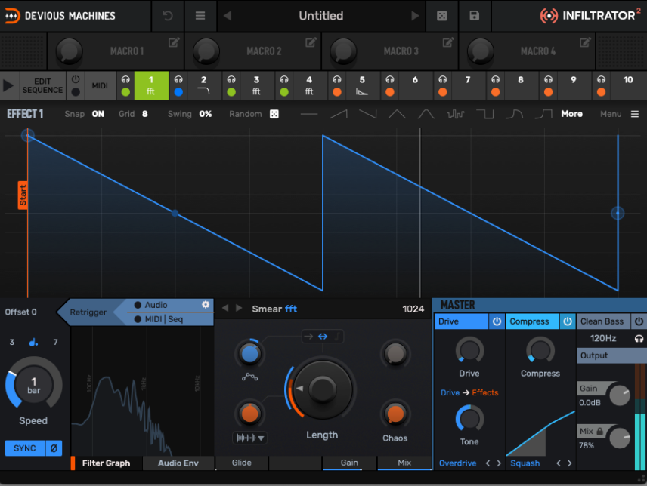Go to previous preset arrow
The width and height of the screenshot is (647, 486).
[228, 16]
